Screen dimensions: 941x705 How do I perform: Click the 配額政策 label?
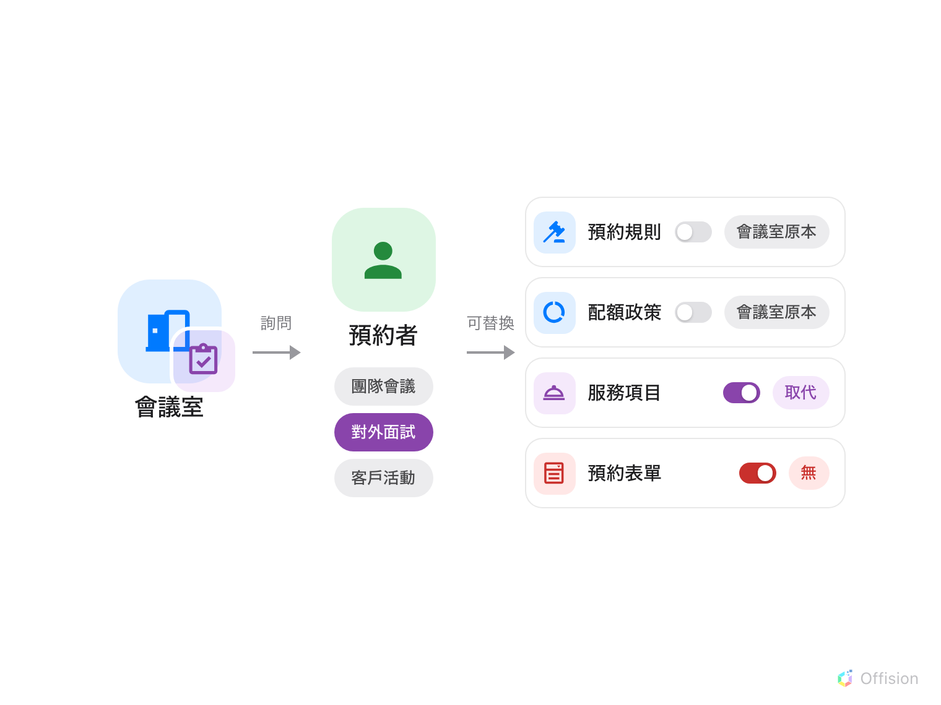click(625, 312)
